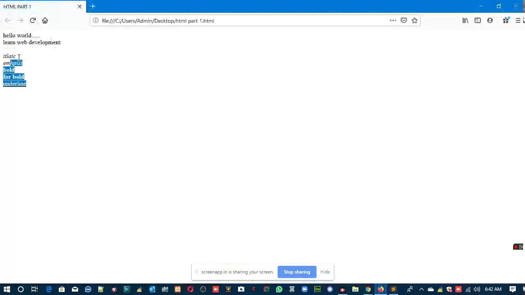Open the Mail app on taskbar
525x295 pixels.
(x=75, y=289)
